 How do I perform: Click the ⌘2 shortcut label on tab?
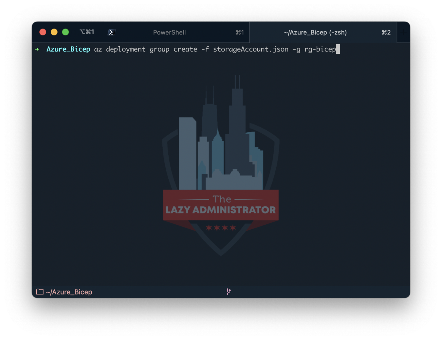tap(386, 32)
